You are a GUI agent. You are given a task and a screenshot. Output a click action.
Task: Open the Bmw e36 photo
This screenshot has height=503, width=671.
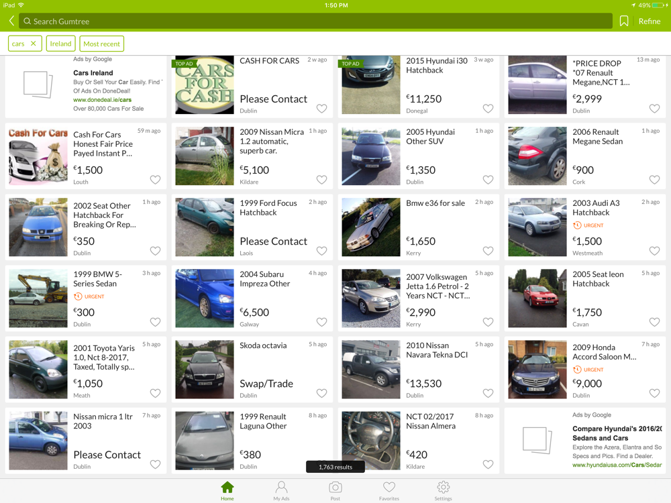[x=370, y=227]
